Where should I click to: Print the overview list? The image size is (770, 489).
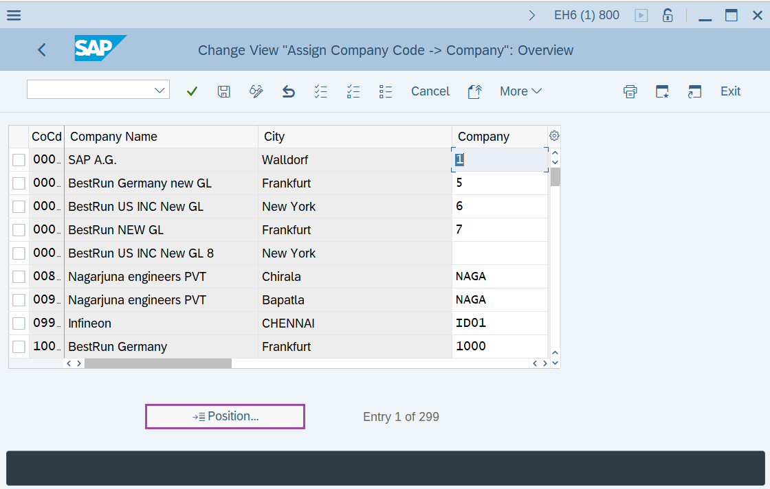[x=630, y=91]
